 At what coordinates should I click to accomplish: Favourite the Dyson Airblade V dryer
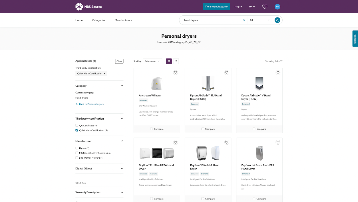point(278,72)
